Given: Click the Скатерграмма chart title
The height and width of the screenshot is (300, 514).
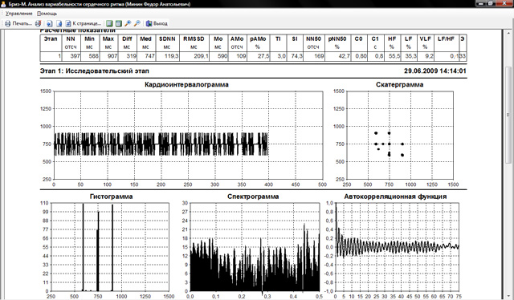Looking at the screenshot, I should [x=400, y=84].
